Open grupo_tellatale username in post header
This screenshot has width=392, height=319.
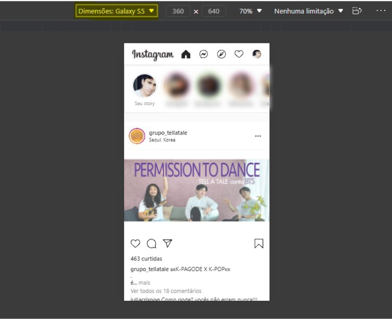[168, 133]
